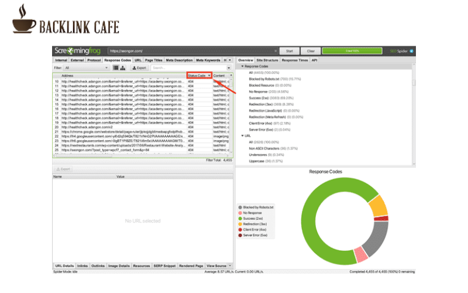
Task: Open the URL tab
Action: pyautogui.click(x=138, y=60)
